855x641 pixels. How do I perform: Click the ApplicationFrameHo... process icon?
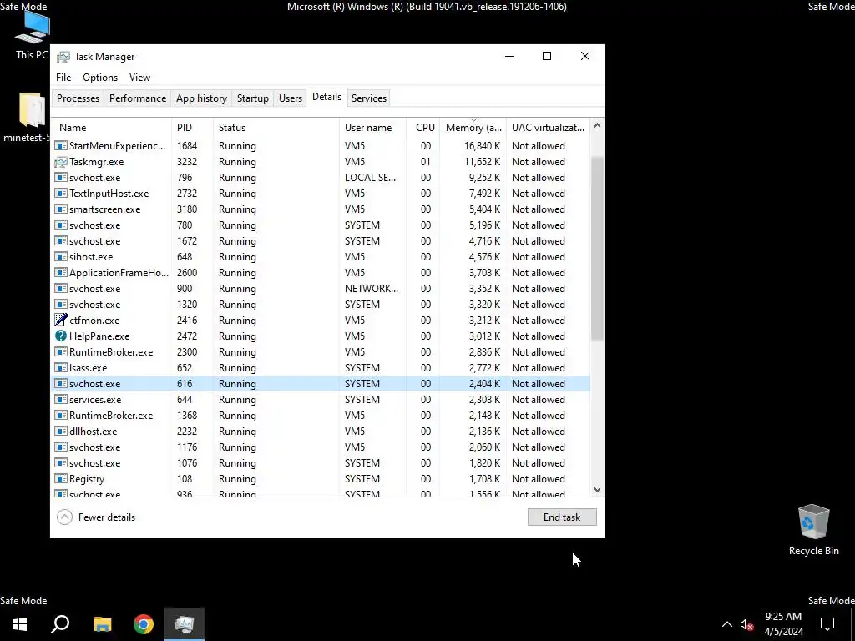(60, 273)
